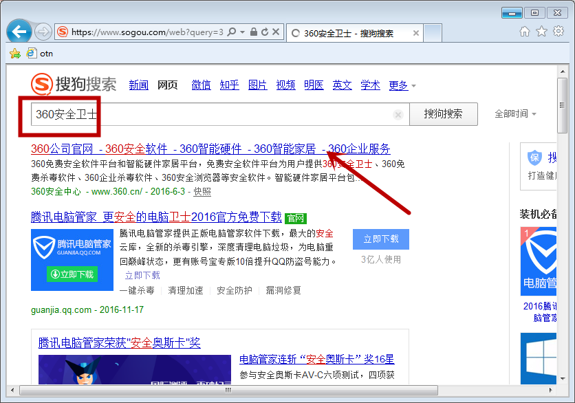Screen dimensions: 575x403
Task: Switch to the 明医 search category
Action: tap(314, 85)
